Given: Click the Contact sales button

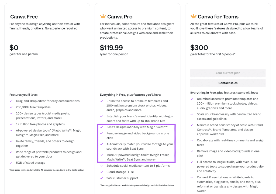Looking at the screenshot, I should point(228,83).
